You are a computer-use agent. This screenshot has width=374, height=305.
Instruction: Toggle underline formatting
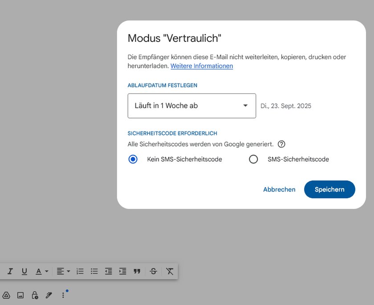click(x=24, y=271)
